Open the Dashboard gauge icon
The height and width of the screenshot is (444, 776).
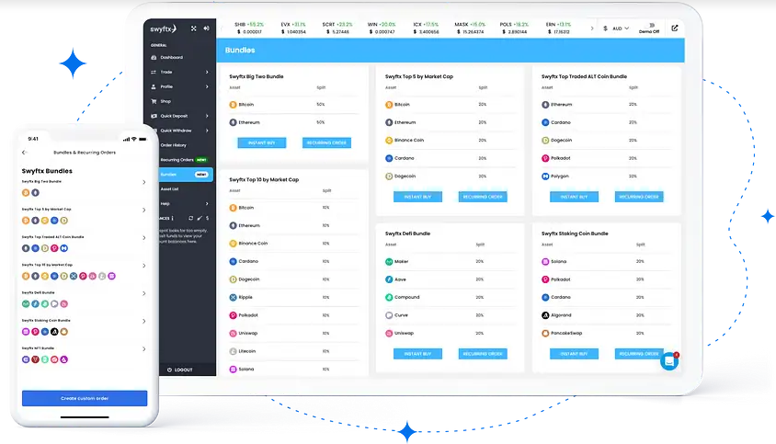[154, 57]
